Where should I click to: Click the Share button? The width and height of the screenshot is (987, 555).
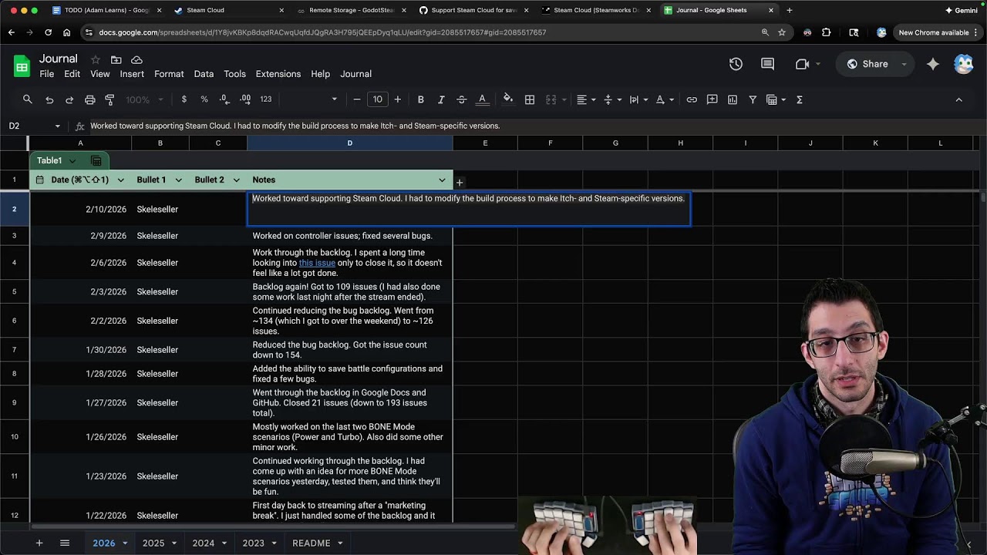pyautogui.click(x=867, y=64)
